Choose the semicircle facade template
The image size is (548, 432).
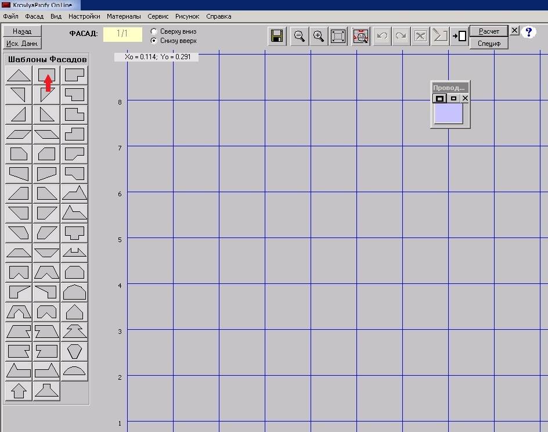point(74,370)
